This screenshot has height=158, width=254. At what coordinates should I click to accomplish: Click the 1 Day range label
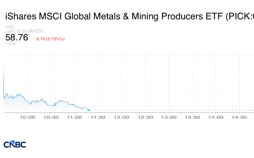click(x=11, y=43)
